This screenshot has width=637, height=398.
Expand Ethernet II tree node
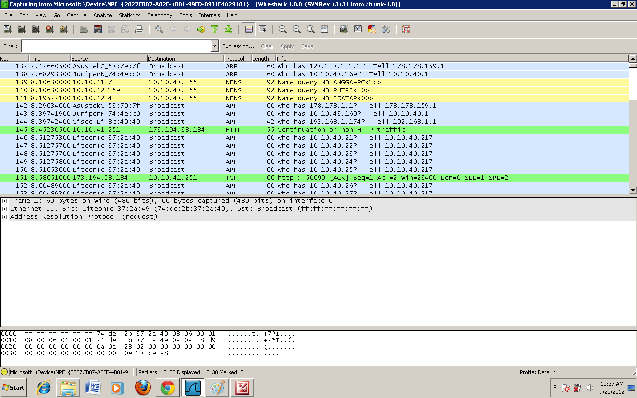[5, 209]
